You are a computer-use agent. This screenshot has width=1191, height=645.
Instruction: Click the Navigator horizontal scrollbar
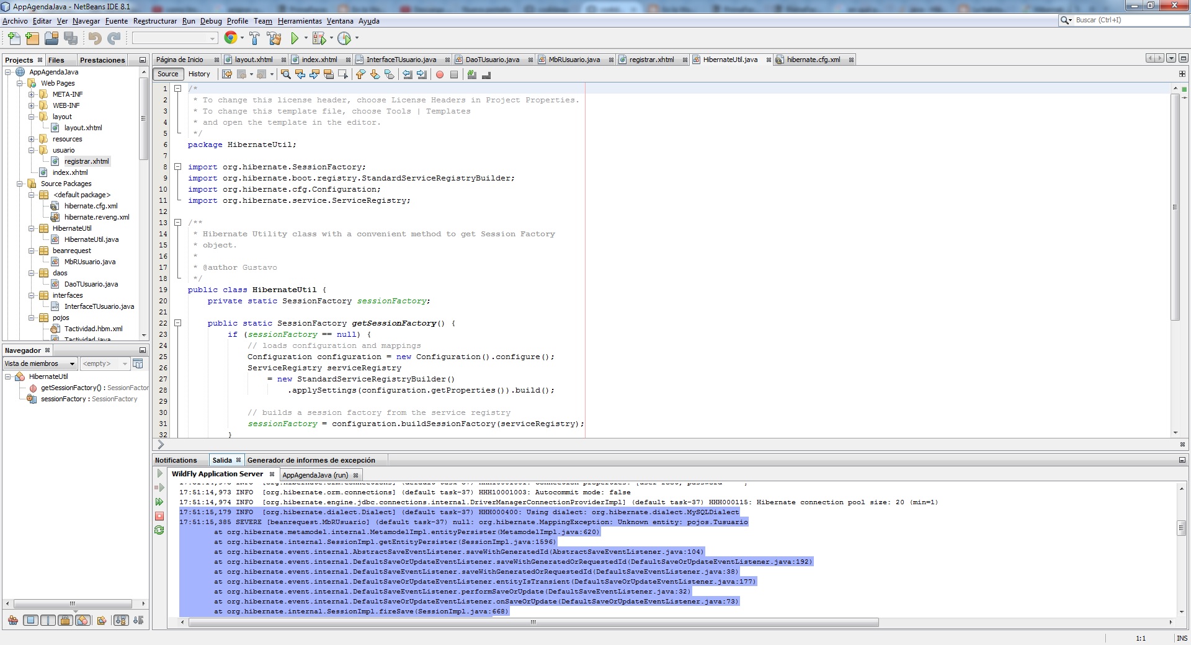pos(73,603)
